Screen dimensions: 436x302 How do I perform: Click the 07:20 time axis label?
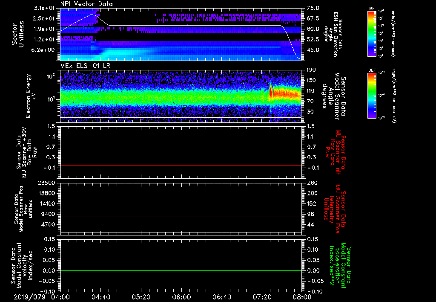click(262, 297)
